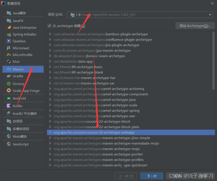Viewport: 217px width, 181px height.
Task: Click the JavaFX folder icon
Action: tap(9, 21)
